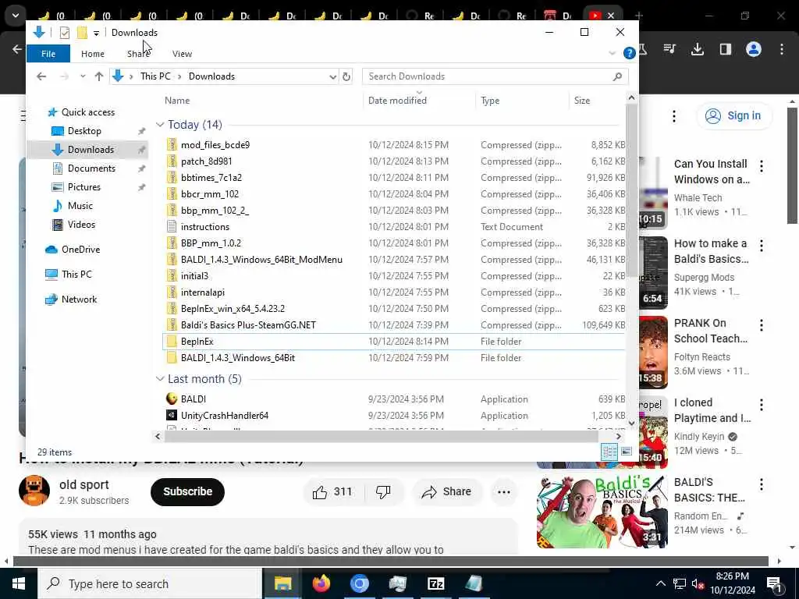Select Desktop in navigation pane
This screenshot has height=599, width=799.
[x=84, y=131]
